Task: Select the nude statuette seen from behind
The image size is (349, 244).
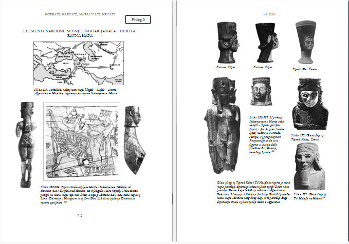Action: (x=26, y=145)
